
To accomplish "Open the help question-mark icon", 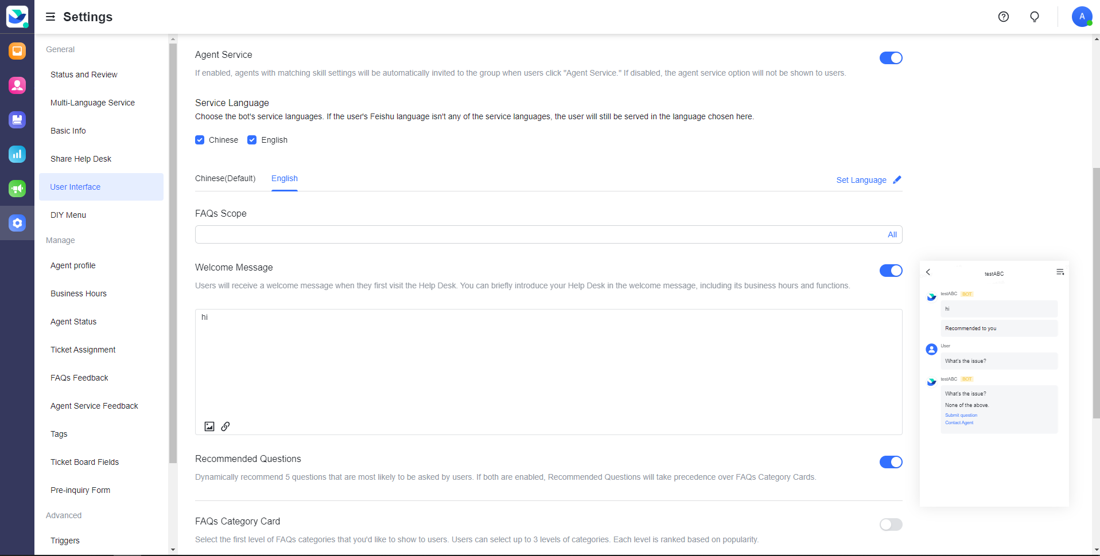I will [1003, 17].
